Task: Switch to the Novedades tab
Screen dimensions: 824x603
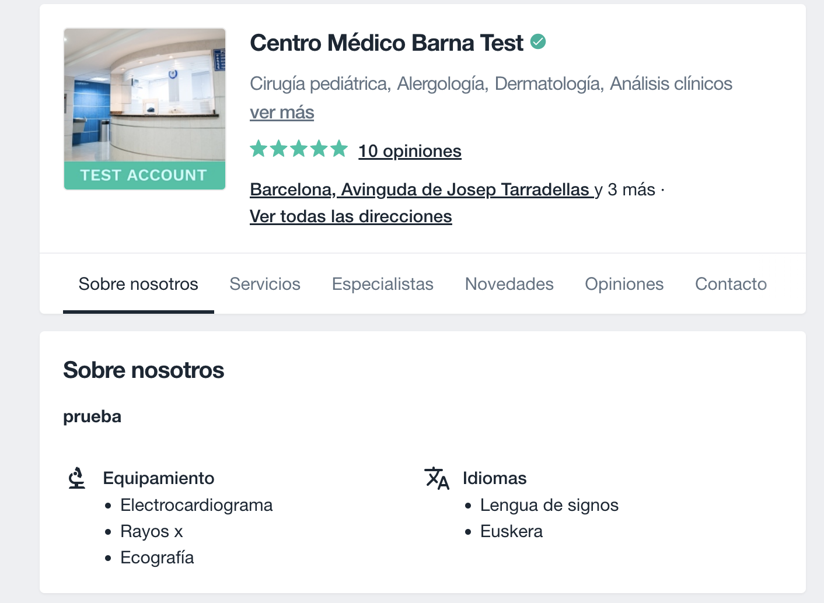Action: pos(509,284)
